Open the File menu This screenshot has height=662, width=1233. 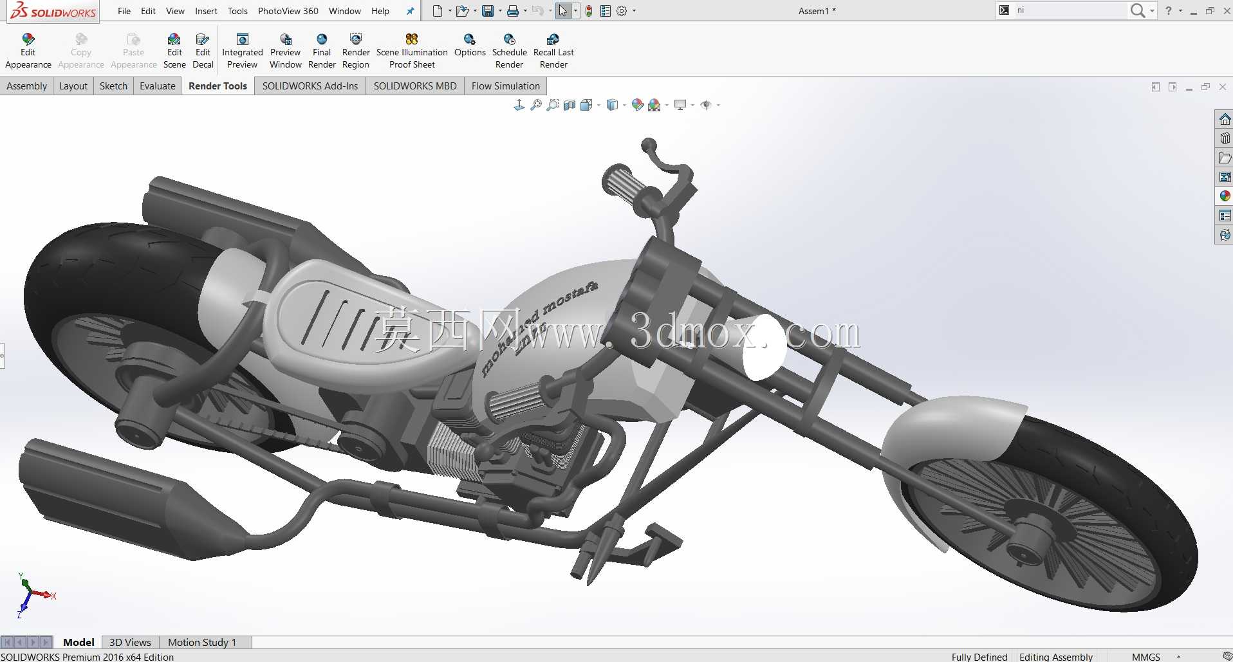(124, 11)
